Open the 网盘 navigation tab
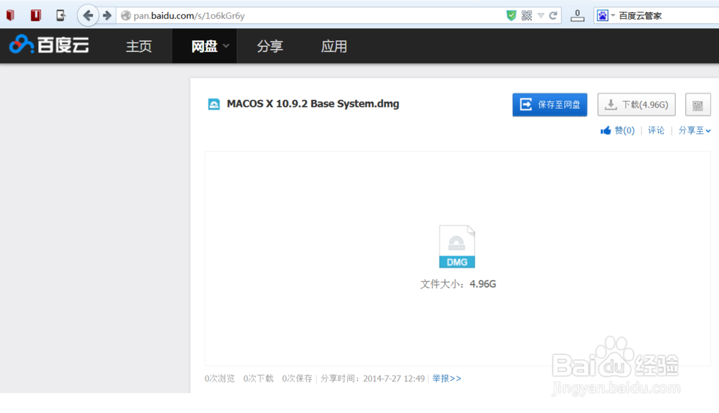The image size is (719, 413). (x=204, y=46)
